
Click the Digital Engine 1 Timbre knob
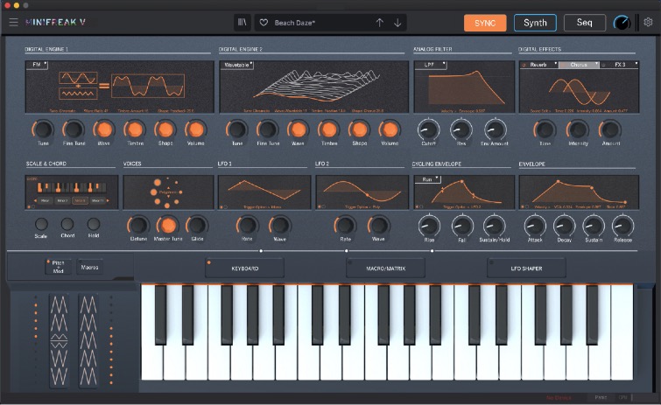point(135,129)
